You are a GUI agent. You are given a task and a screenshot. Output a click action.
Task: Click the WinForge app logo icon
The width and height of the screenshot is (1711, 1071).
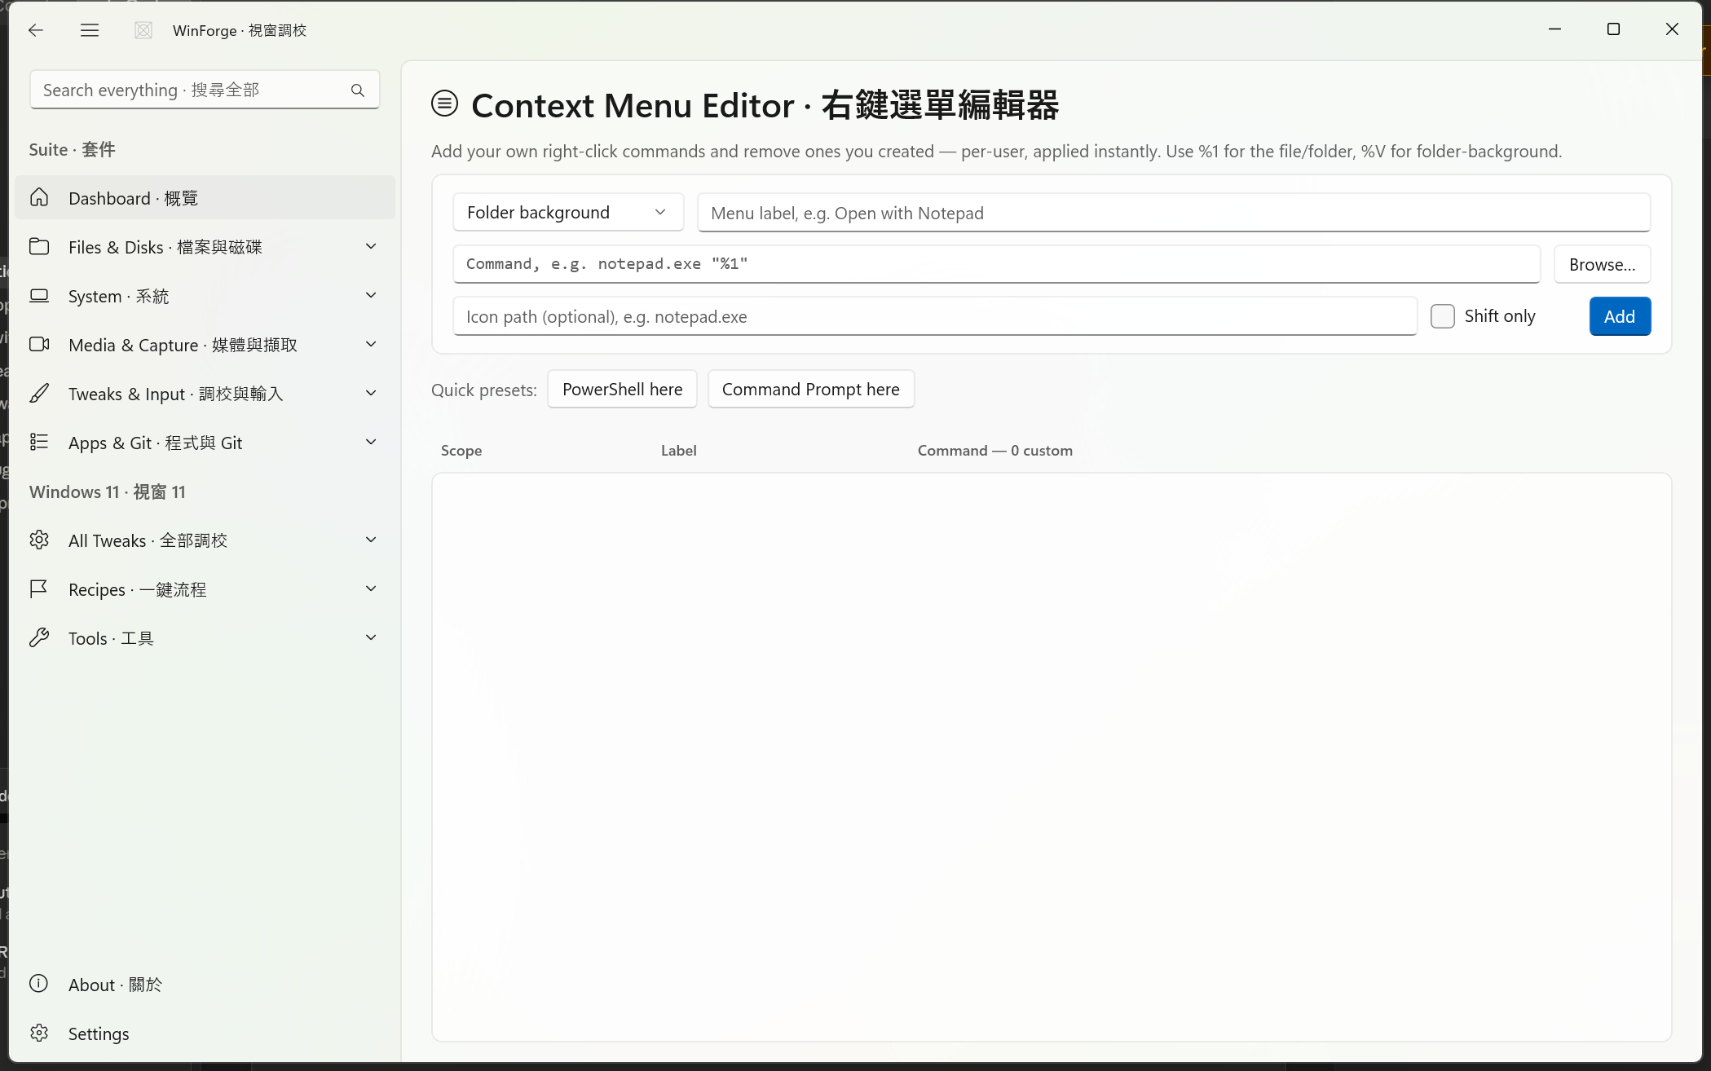(143, 30)
